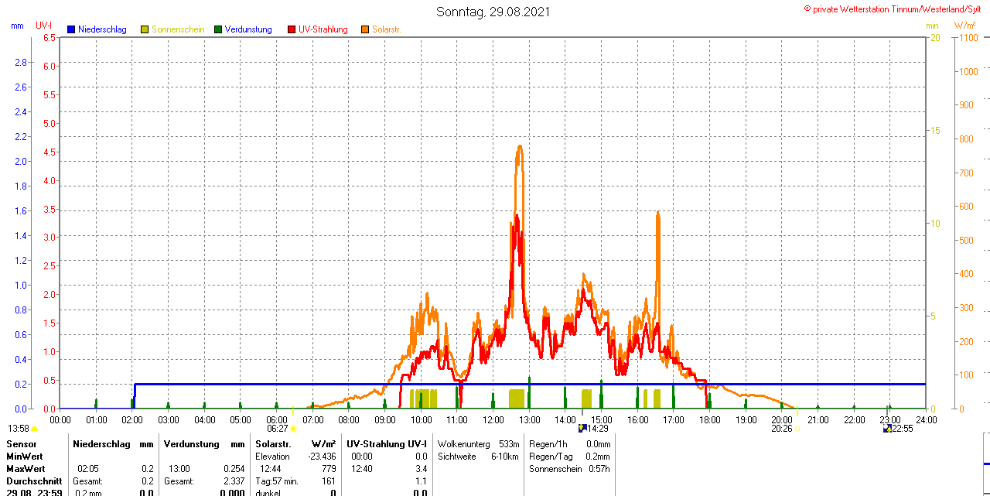Click the yellow Sonnenschein legend square
This screenshot has width=990, height=496.
click(x=145, y=29)
